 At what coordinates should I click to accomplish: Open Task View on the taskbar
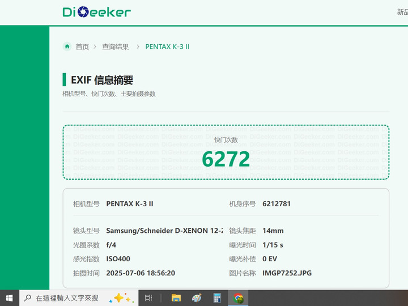pos(148,298)
